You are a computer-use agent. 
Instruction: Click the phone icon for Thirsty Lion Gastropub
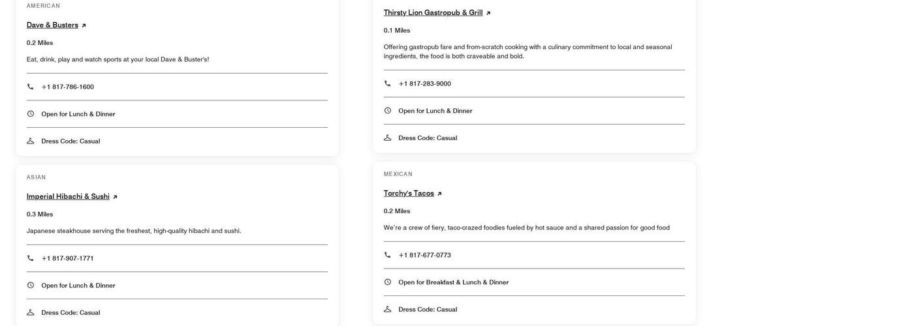(x=387, y=83)
